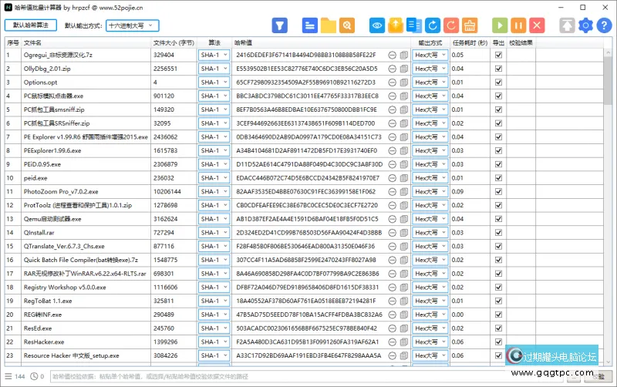Open settings with the blue gear icon

585,25
